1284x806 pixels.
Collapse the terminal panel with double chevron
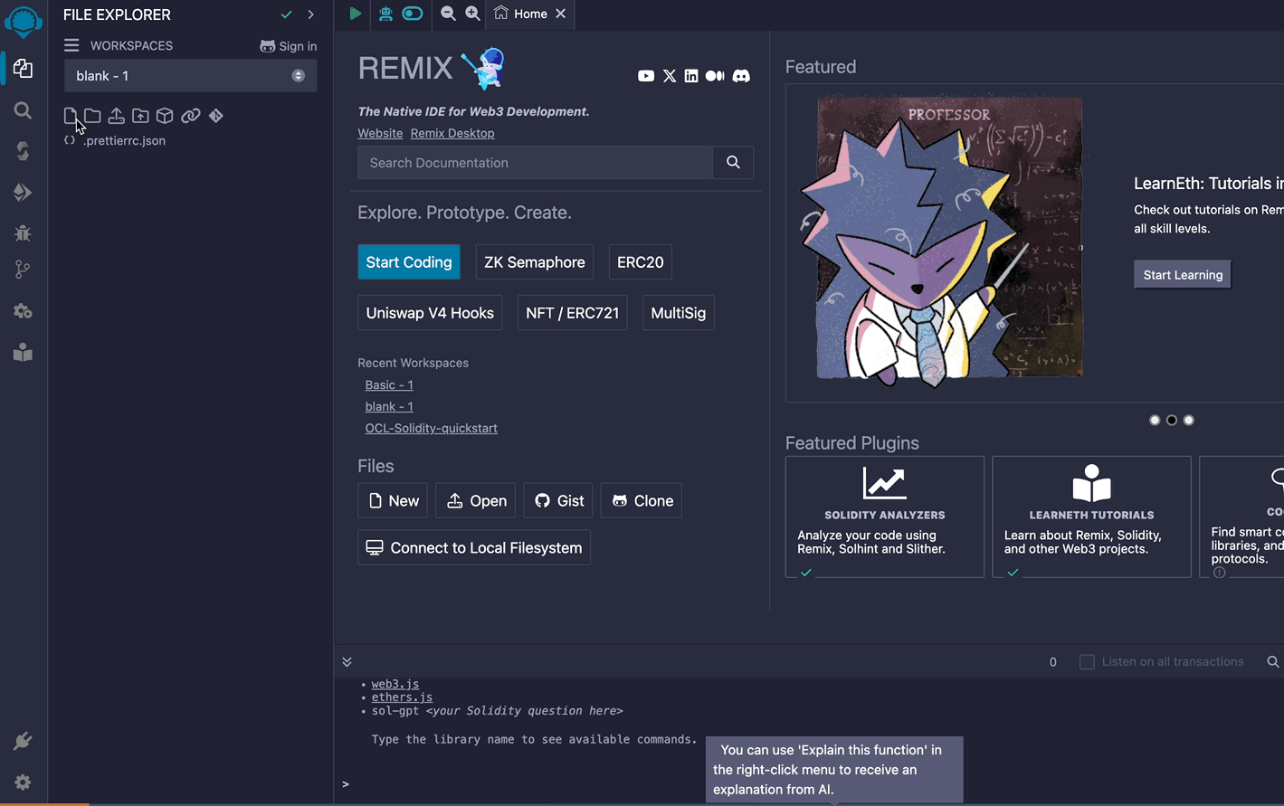tap(347, 662)
